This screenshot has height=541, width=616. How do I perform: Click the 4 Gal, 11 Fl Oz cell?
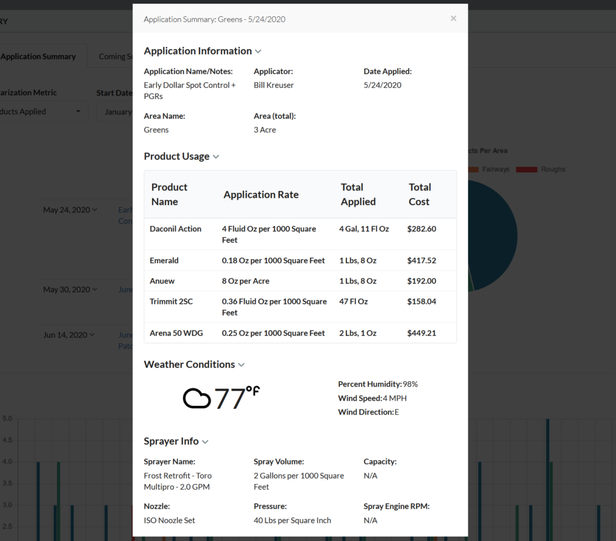364,228
